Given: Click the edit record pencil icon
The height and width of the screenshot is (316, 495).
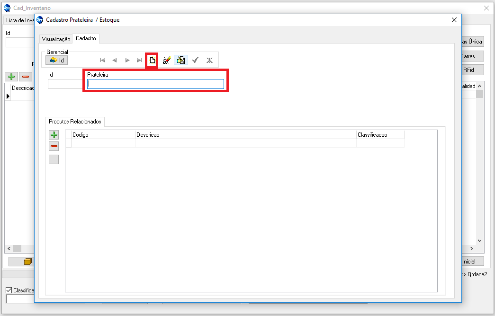Looking at the screenshot, I should click(166, 60).
